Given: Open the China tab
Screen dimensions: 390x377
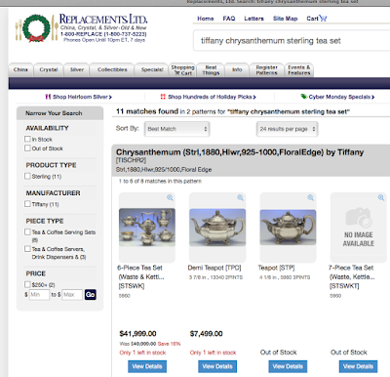Looking at the screenshot, I should coord(20,69).
